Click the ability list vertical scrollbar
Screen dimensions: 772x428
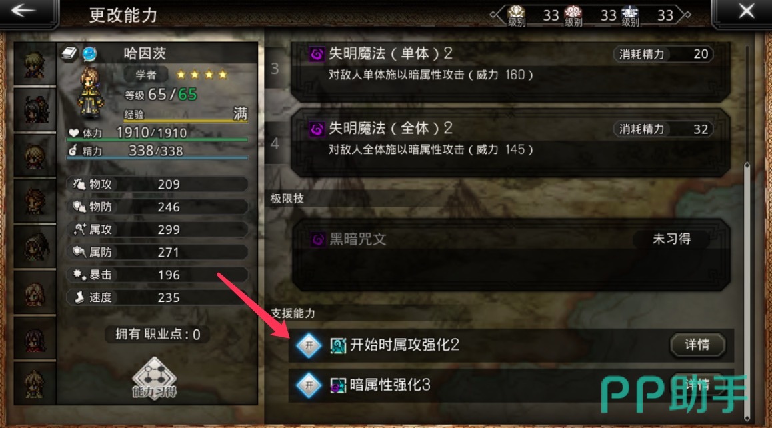[747, 231]
